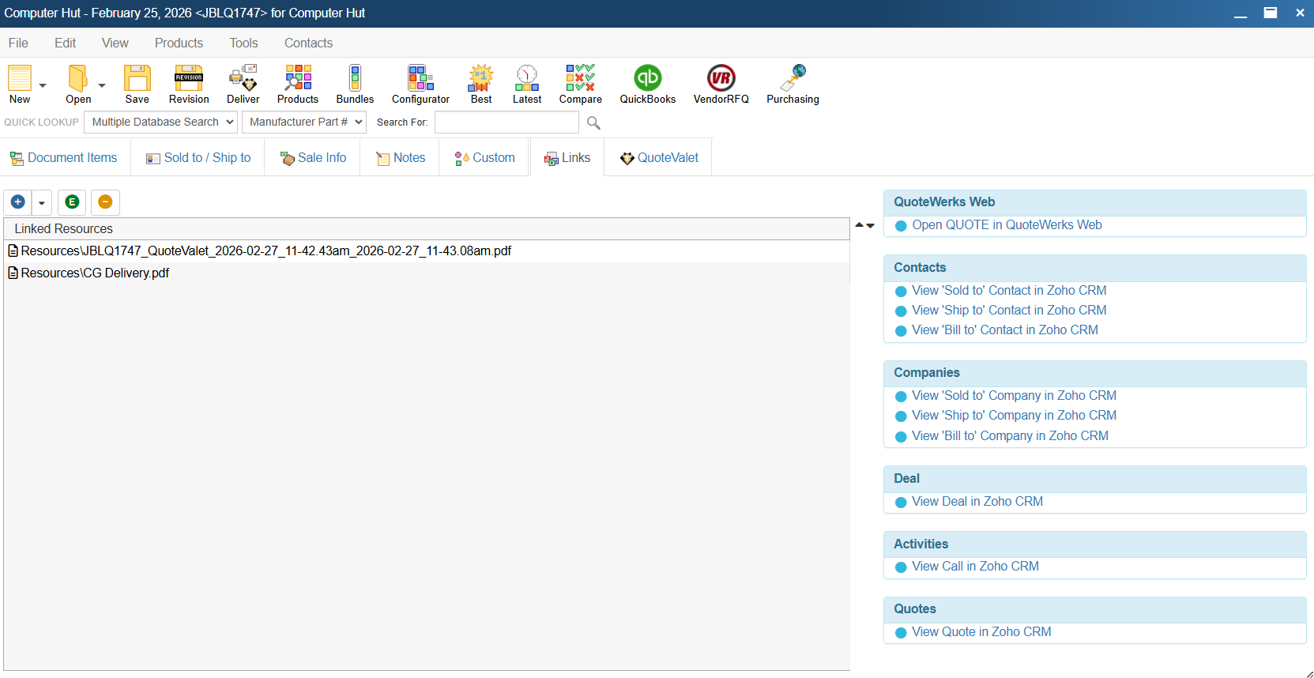
Task: Expand the dropdown arrow beside Open
Action: (102, 85)
